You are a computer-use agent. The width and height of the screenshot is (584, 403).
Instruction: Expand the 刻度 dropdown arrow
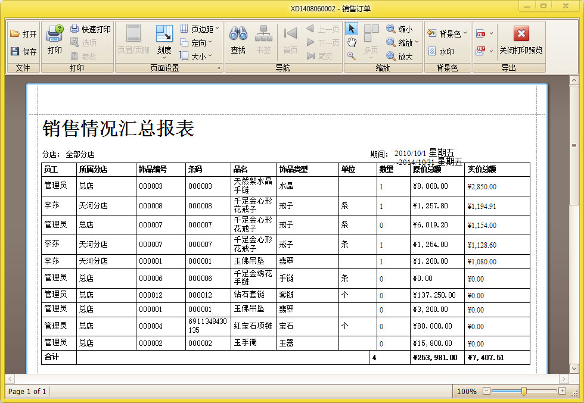tap(164, 58)
